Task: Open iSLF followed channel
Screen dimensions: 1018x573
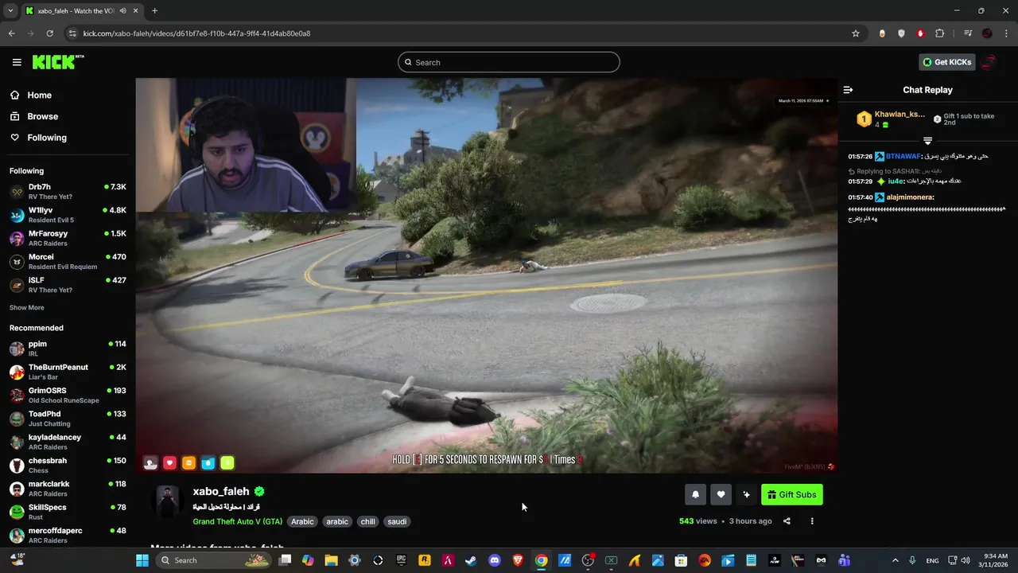Action: point(68,285)
